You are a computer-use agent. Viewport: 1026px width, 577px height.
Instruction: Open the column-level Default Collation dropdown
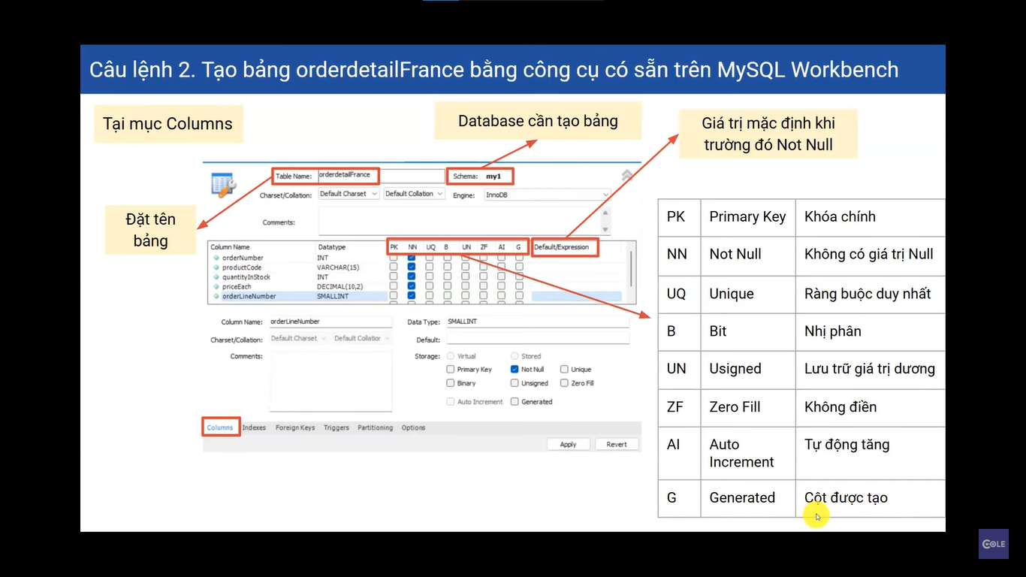point(362,339)
